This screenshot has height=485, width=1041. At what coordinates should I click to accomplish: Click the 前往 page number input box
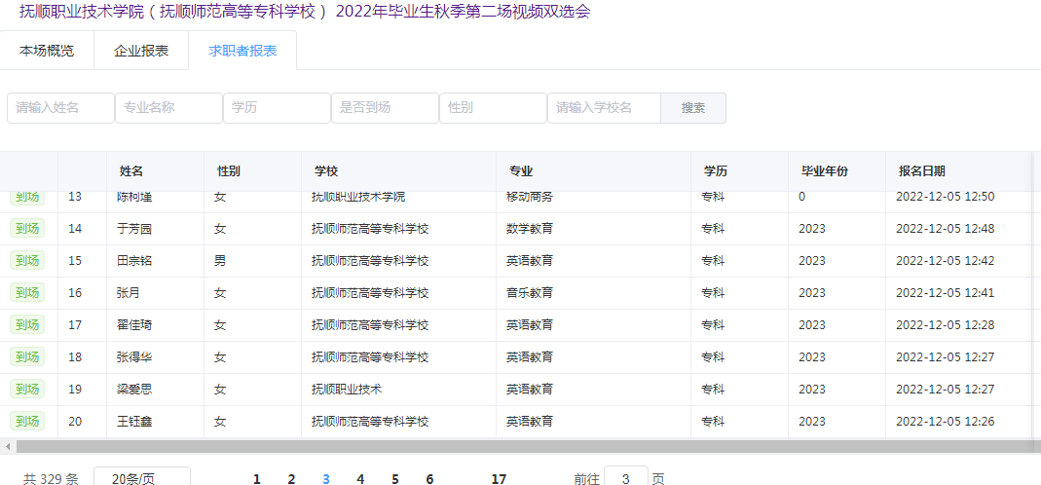tap(626, 478)
